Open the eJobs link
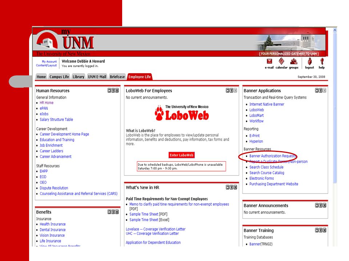 [x=44, y=114]
